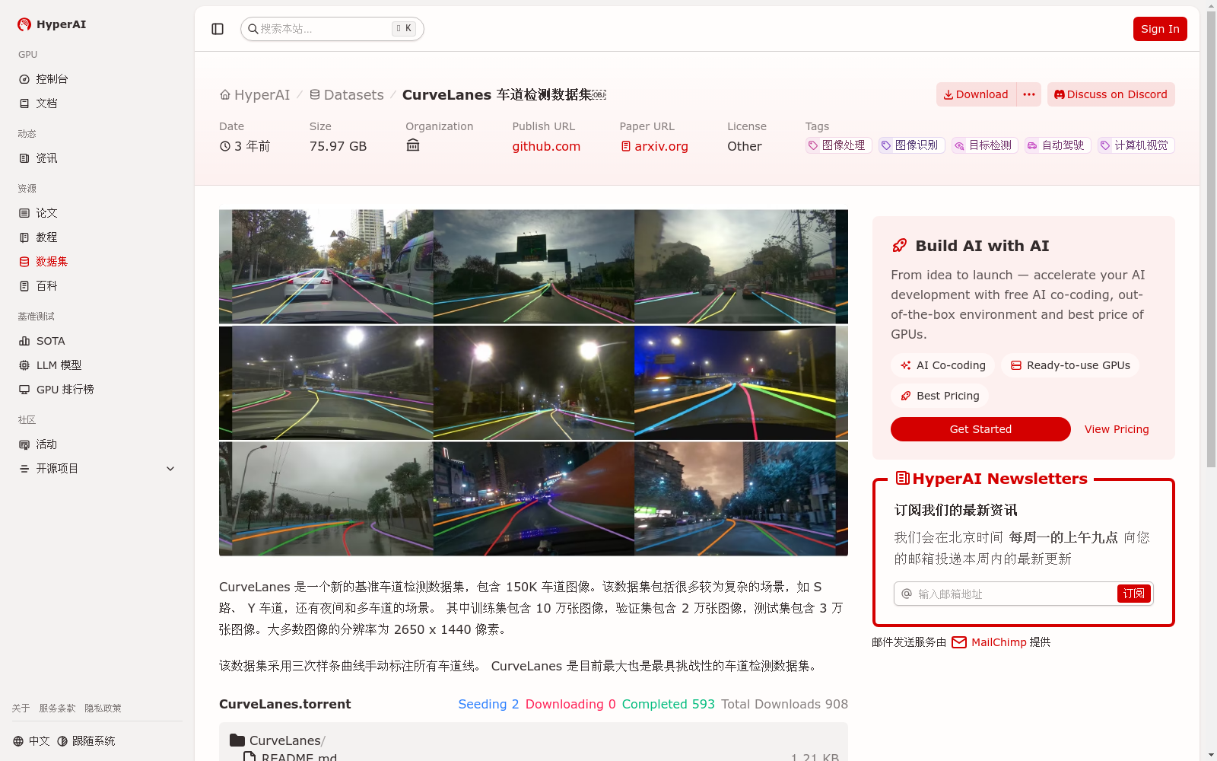Screen dimensions: 1217x761
Task: Click the Organization building icon
Action: coord(413,145)
